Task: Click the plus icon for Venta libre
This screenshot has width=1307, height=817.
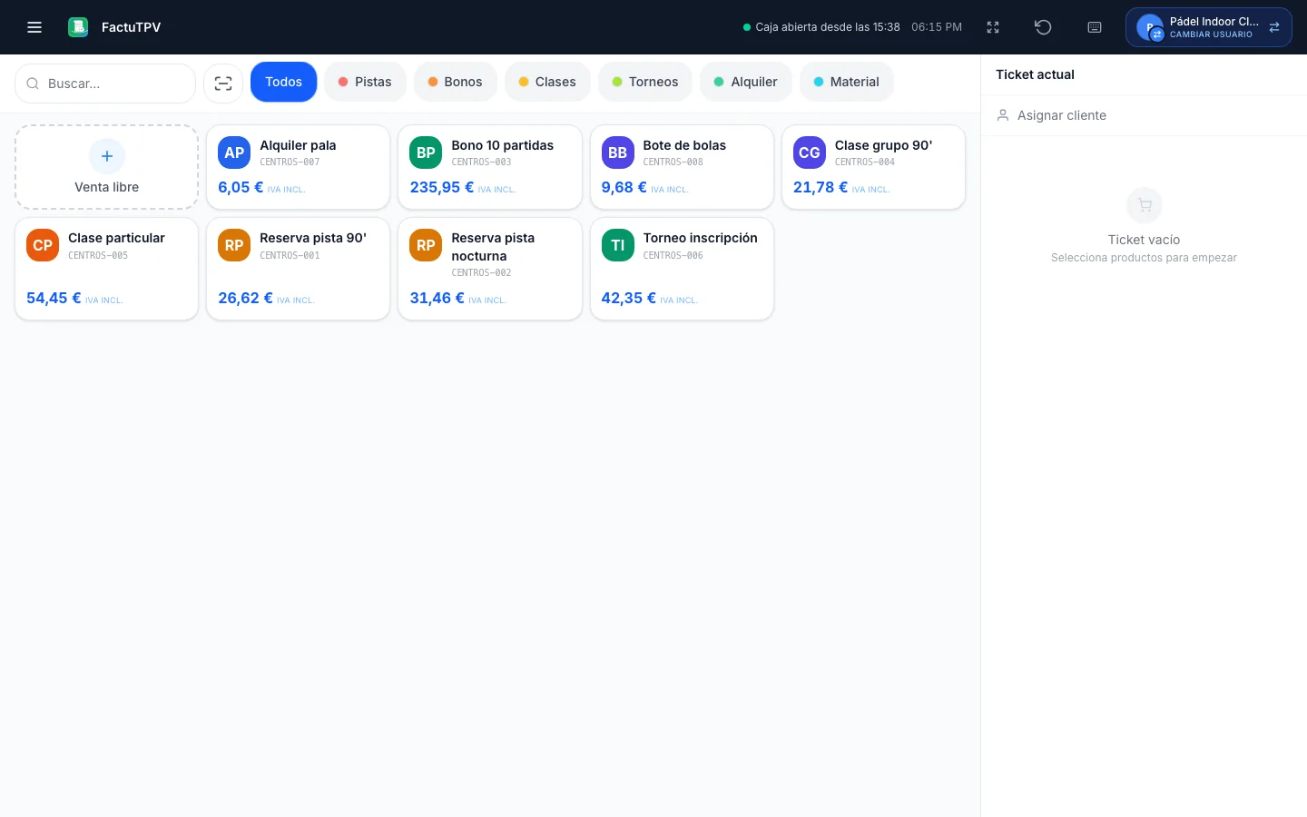Action: (x=107, y=156)
